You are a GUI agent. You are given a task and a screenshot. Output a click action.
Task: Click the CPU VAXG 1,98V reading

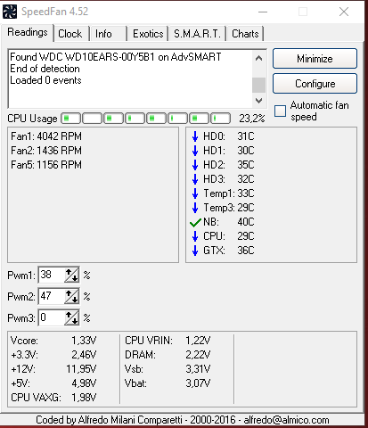[x=53, y=398]
